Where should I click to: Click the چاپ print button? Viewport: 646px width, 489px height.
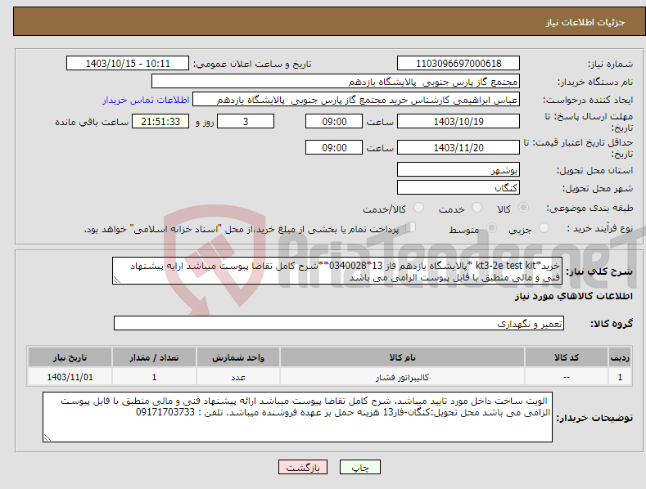click(360, 467)
